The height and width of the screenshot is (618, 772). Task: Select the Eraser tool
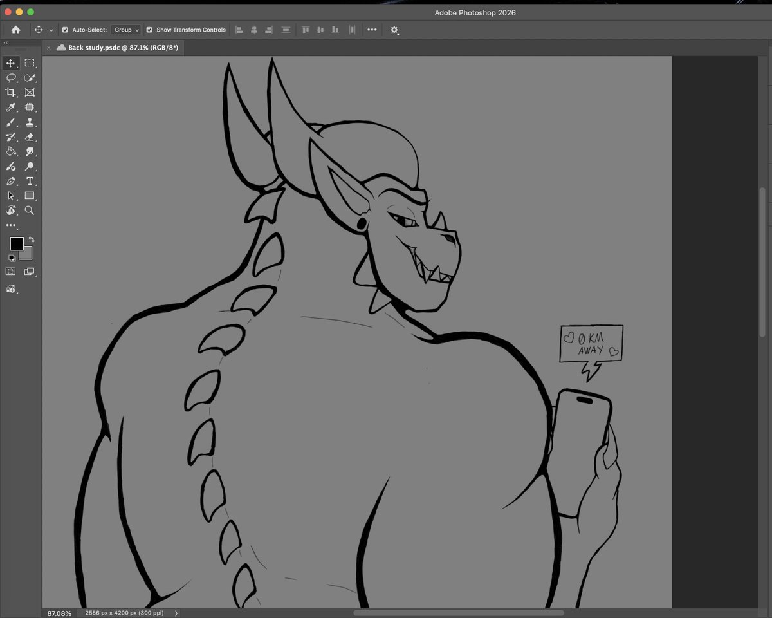pos(30,137)
